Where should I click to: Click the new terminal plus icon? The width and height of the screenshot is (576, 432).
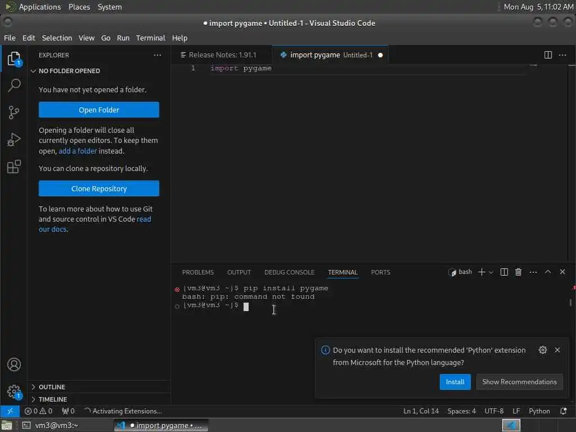(481, 272)
